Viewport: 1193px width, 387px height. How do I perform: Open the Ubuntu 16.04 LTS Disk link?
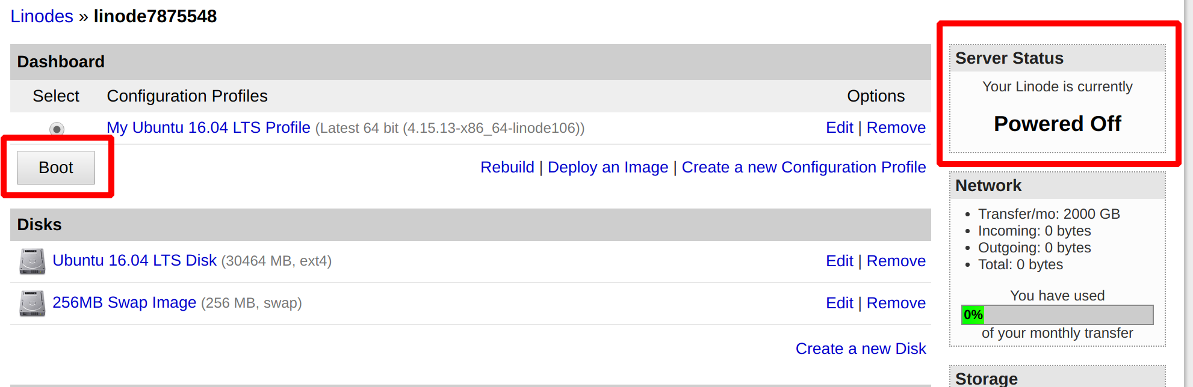tap(134, 260)
